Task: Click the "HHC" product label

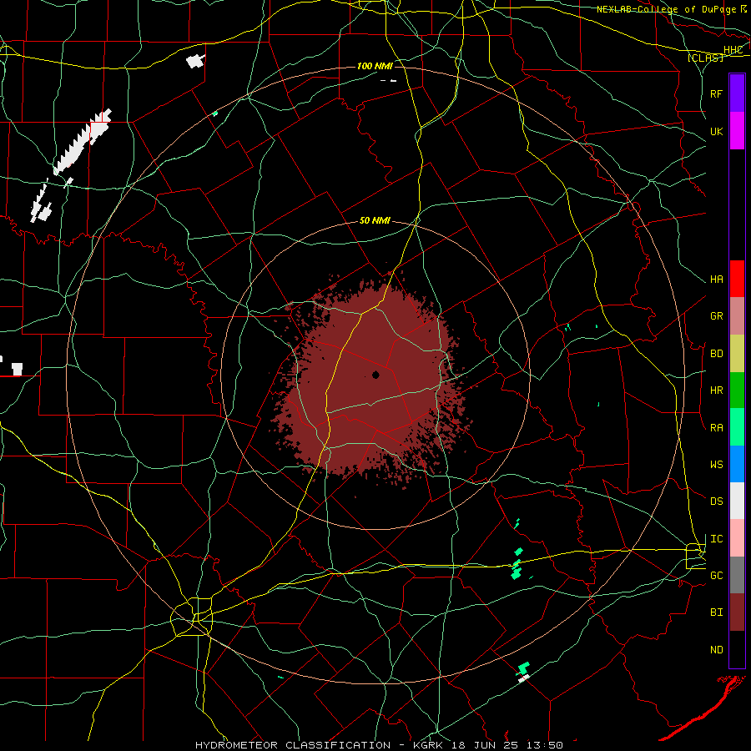Action: (733, 50)
